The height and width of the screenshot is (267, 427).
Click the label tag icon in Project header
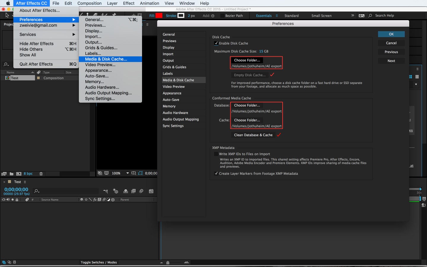coord(39,72)
